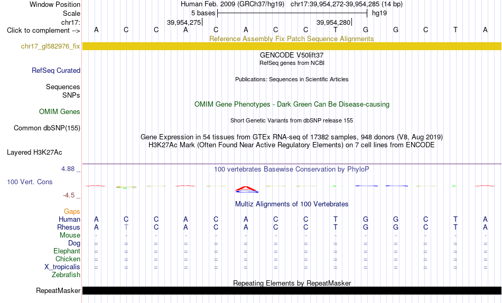The height and width of the screenshot is (303, 502).
Task: Click 'RefSeq genes from NCBI' title
Action: pos(292,63)
